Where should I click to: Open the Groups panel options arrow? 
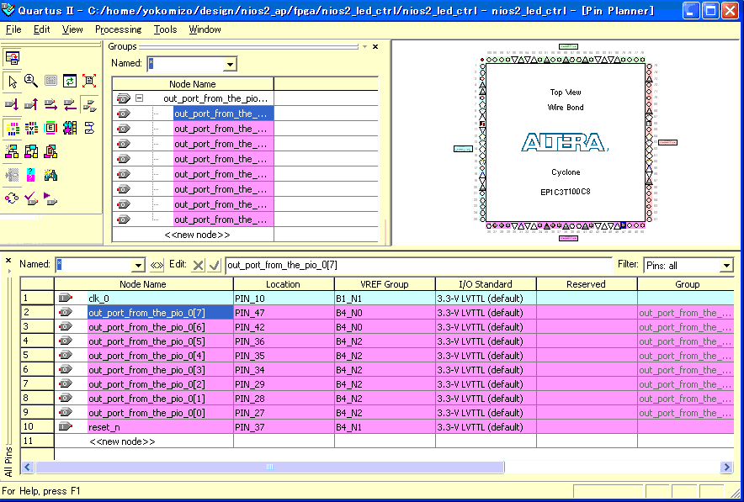[x=365, y=46]
